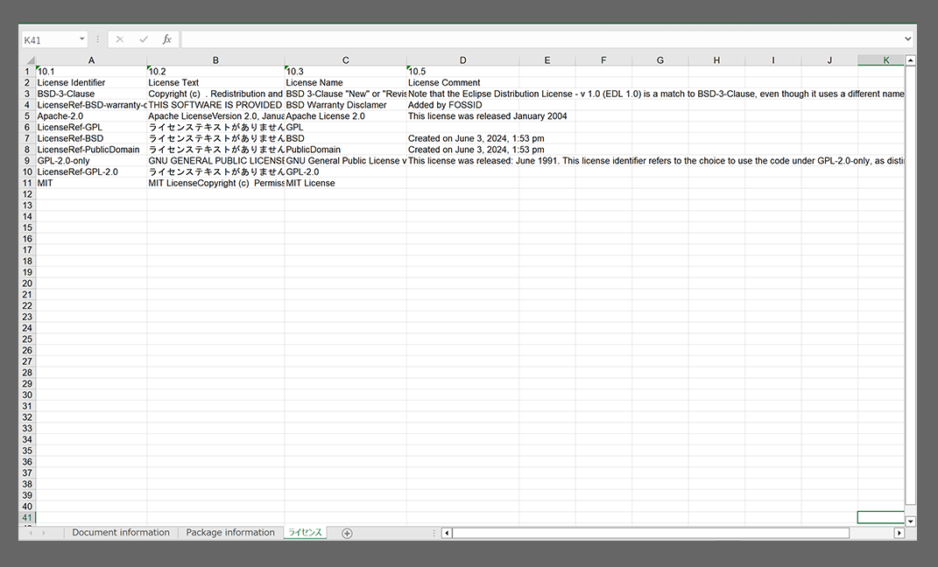The height and width of the screenshot is (567, 938).
Task: Click the Apache-2.0 identifier cell
Action: pyautogui.click(x=91, y=115)
